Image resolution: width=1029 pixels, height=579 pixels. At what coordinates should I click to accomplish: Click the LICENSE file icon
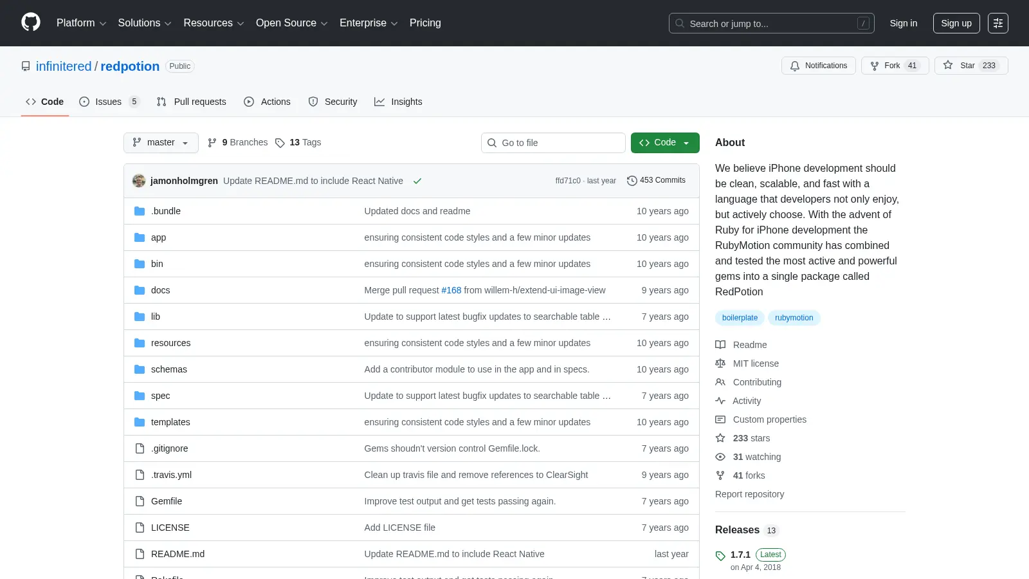pyautogui.click(x=140, y=528)
